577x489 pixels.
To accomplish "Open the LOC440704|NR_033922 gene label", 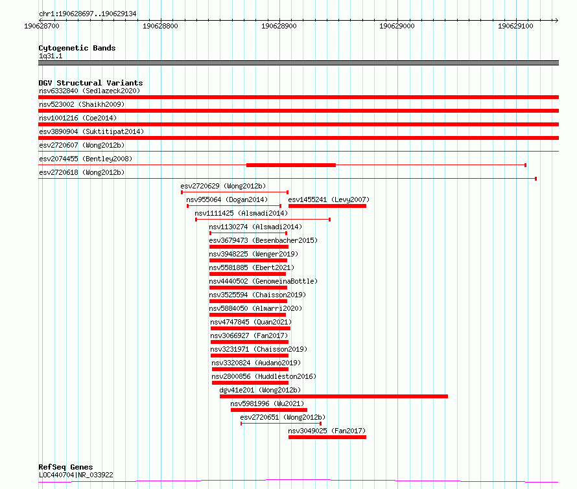I will [x=76, y=475].
